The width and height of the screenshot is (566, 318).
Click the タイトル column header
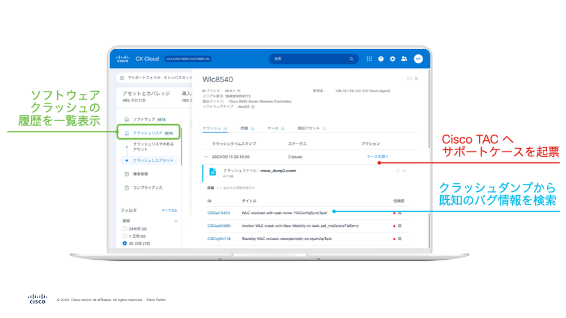pyautogui.click(x=249, y=201)
